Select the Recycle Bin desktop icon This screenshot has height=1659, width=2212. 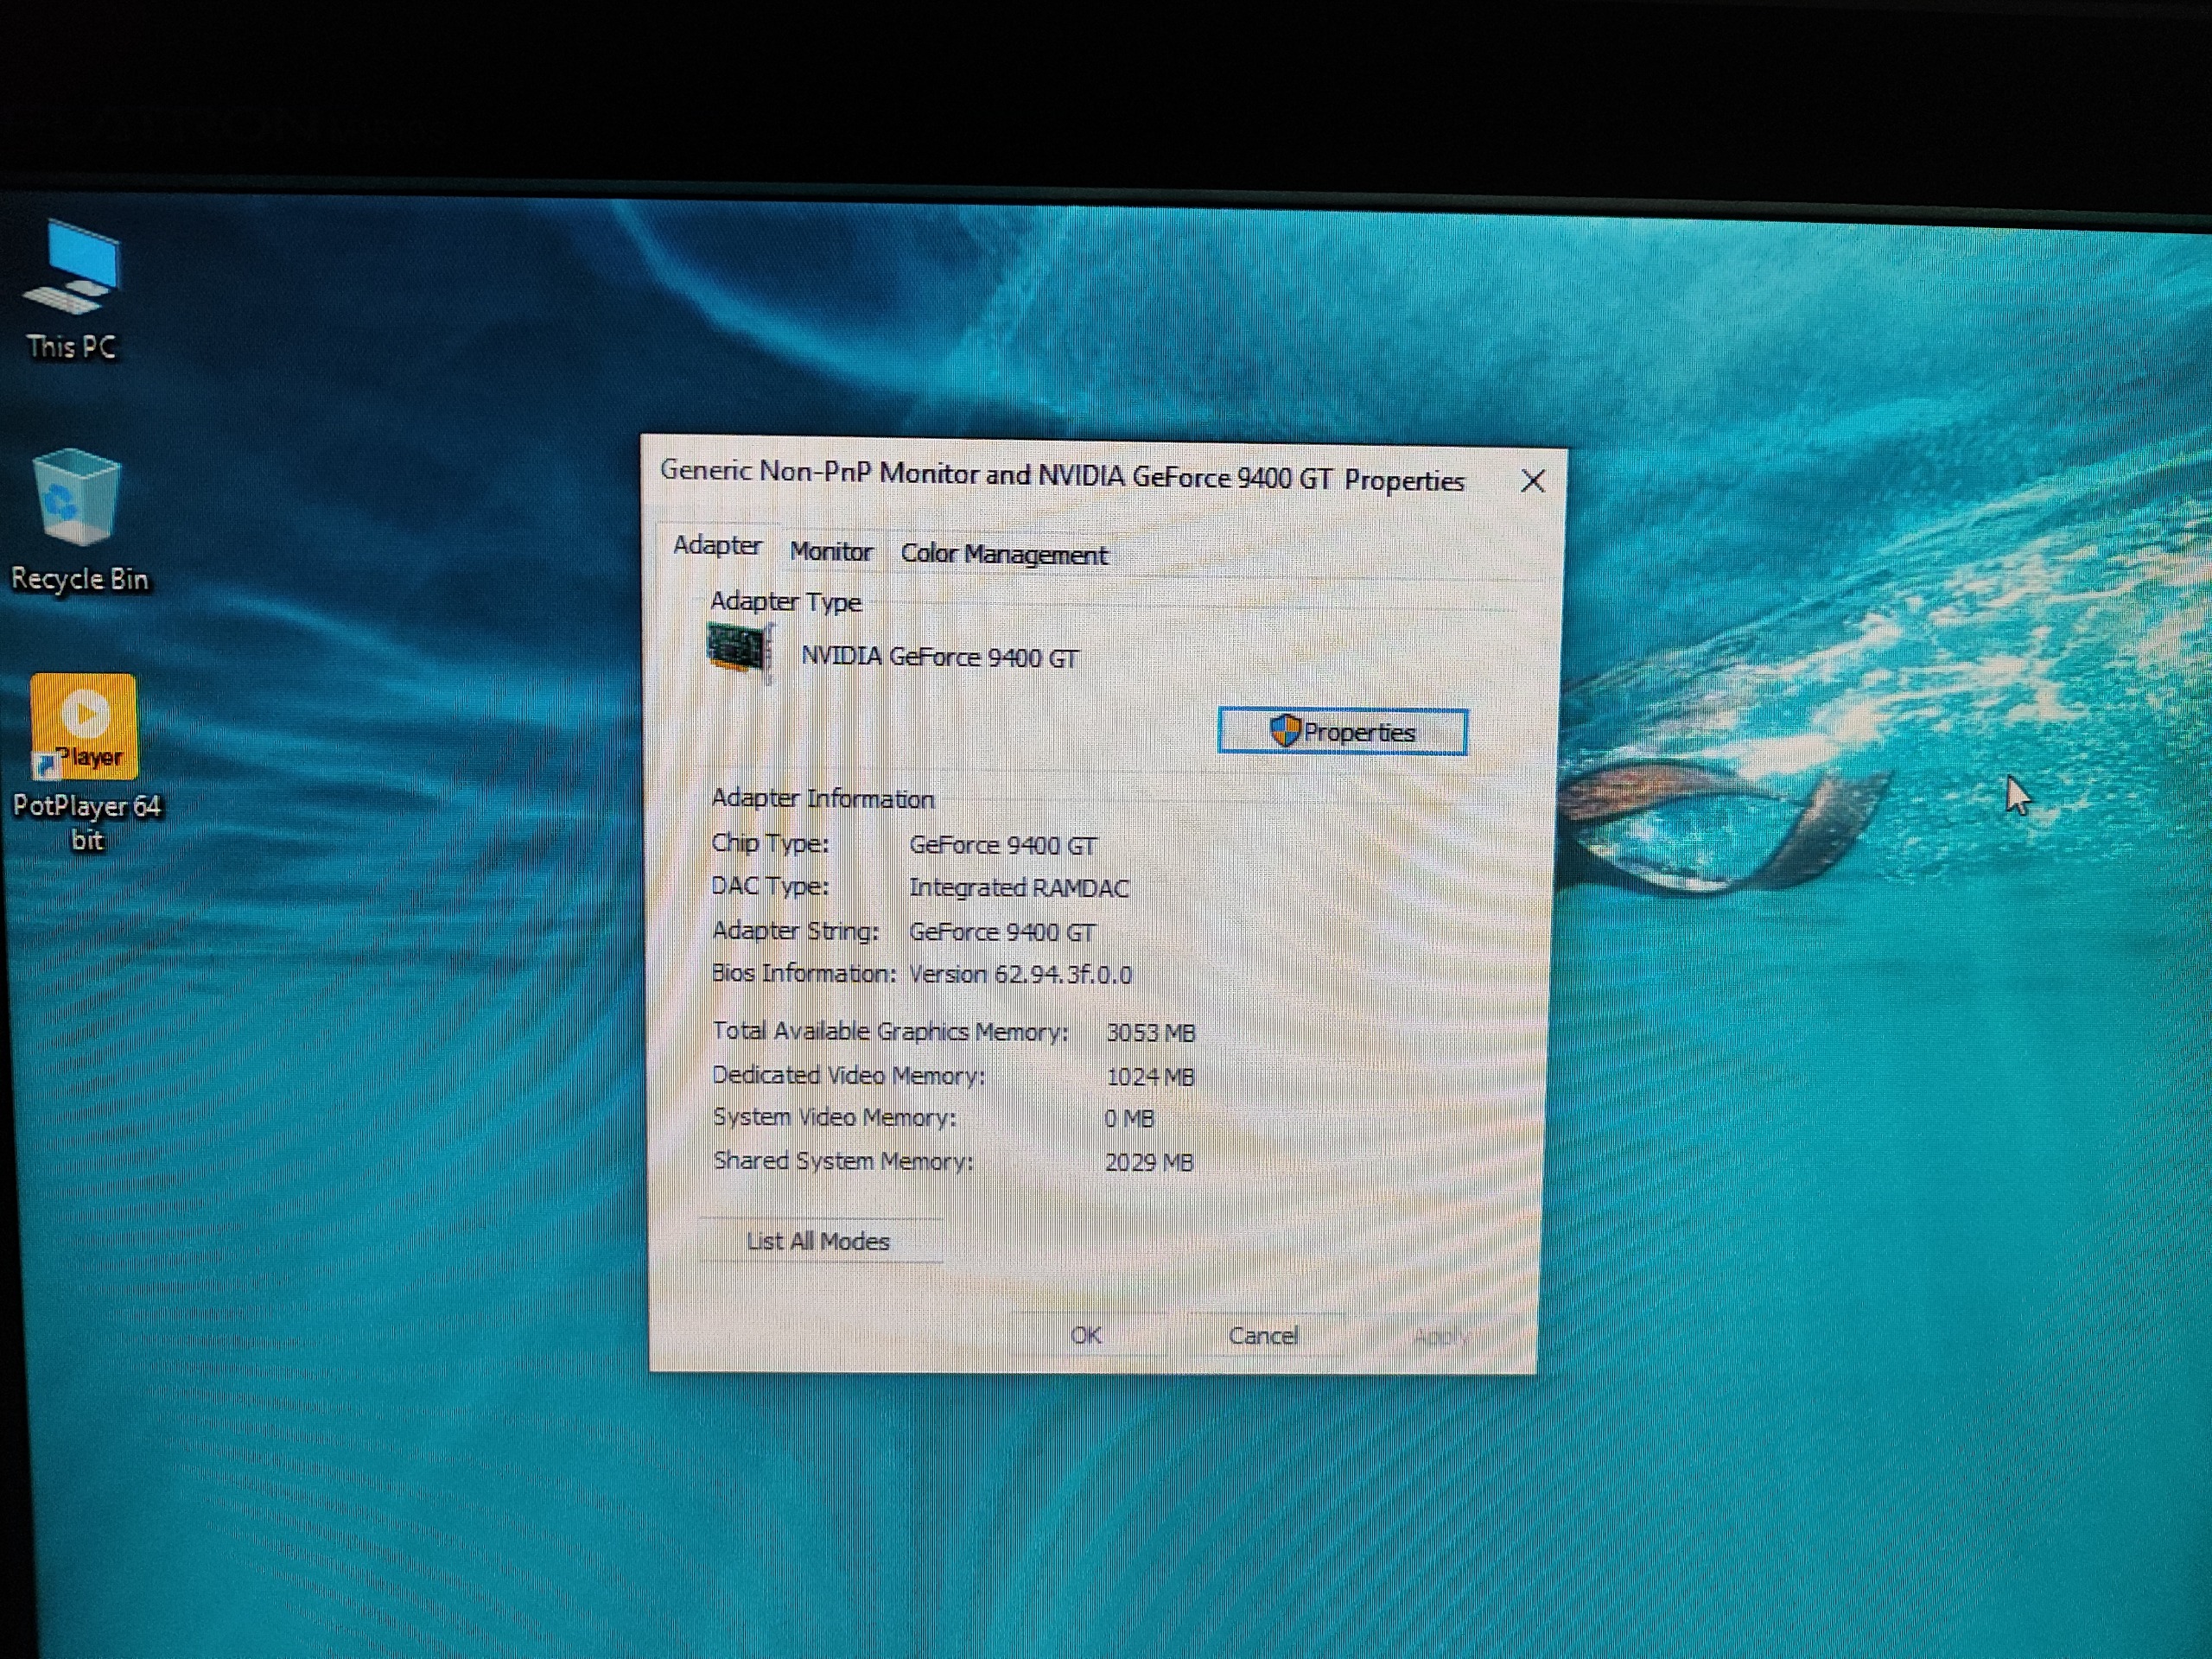pos(76,498)
